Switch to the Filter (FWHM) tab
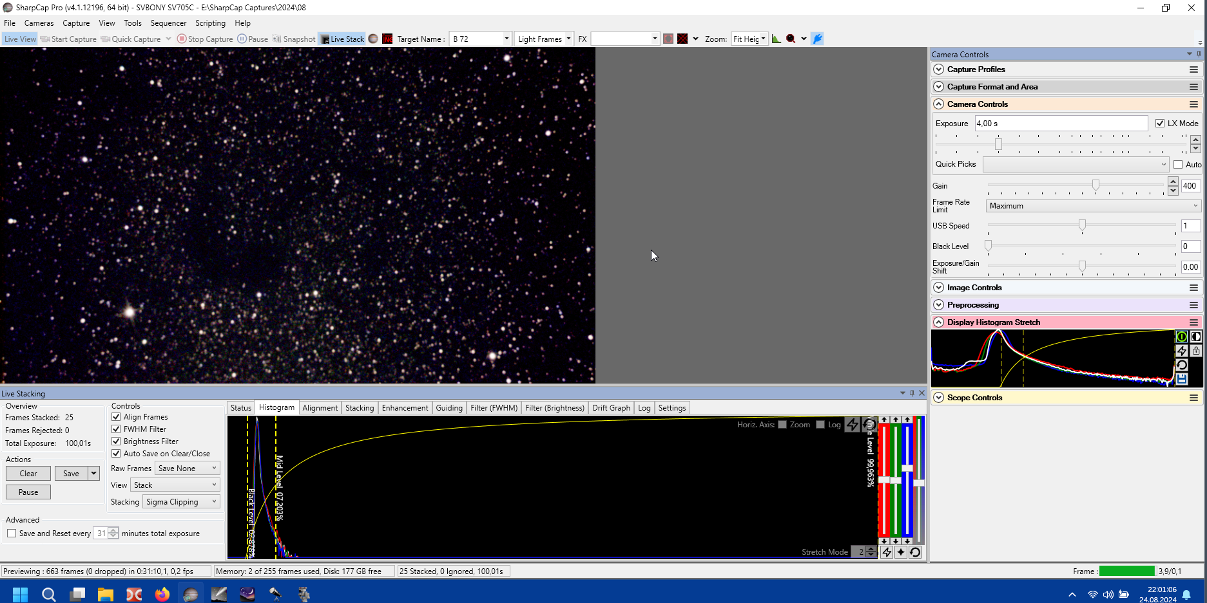The height and width of the screenshot is (603, 1207). pyautogui.click(x=494, y=408)
